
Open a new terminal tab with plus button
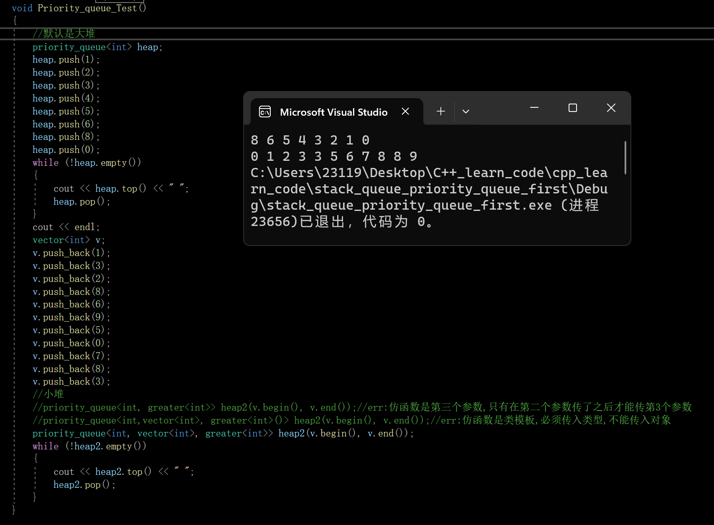(x=441, y=112)
